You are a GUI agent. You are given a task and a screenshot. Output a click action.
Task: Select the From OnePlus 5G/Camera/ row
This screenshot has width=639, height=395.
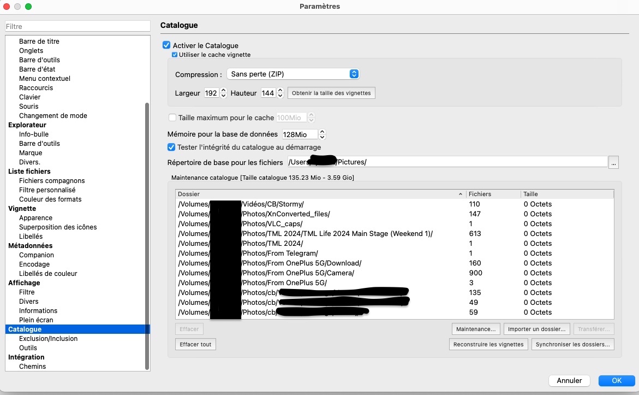[395, 273]
